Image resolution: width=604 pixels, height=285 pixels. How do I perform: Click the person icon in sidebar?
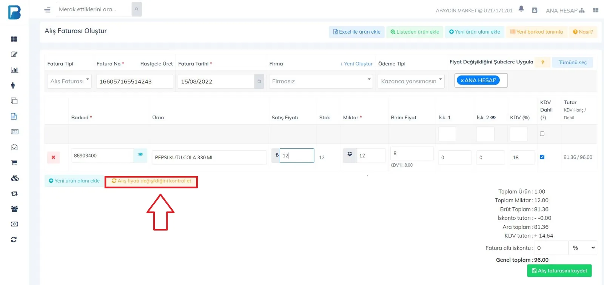[x=13, y=85]
